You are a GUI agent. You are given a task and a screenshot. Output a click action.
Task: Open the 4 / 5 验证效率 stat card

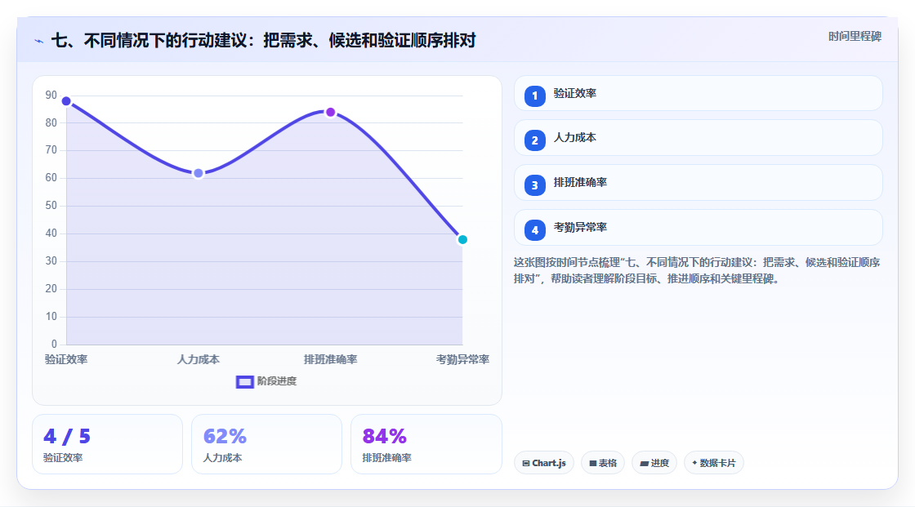[x=107, y=444]
